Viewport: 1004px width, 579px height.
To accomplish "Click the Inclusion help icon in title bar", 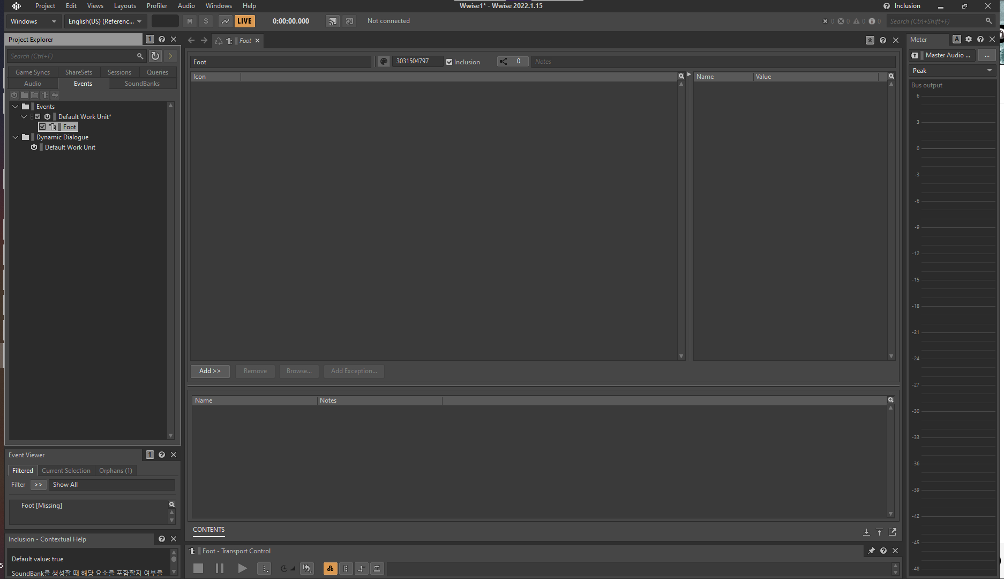I will coord(886,6).
